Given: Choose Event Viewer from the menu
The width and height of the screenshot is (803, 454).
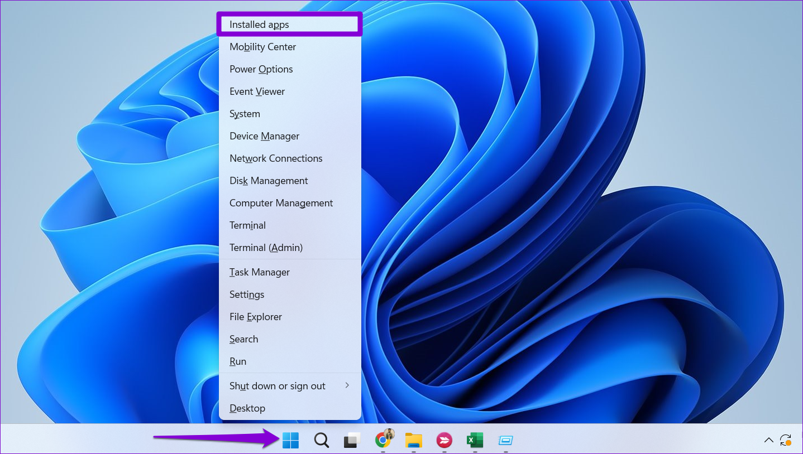Looking at the screenshot, I should click(257, 91).
